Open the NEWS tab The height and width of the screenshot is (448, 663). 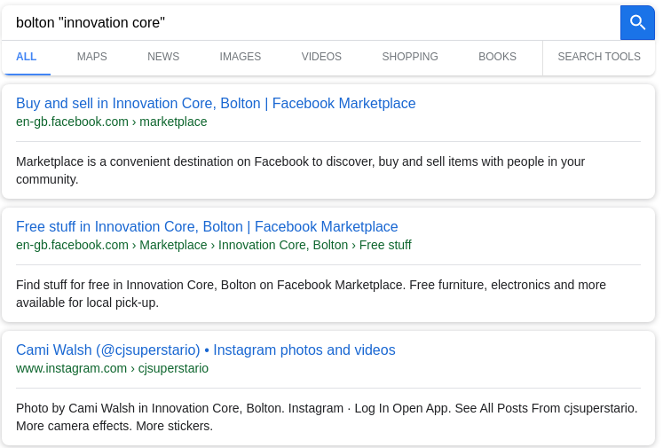click(163, 57)
